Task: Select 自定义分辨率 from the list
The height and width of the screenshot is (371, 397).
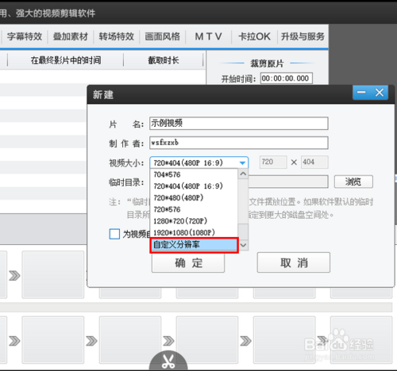Action: [x=194, y=245]
